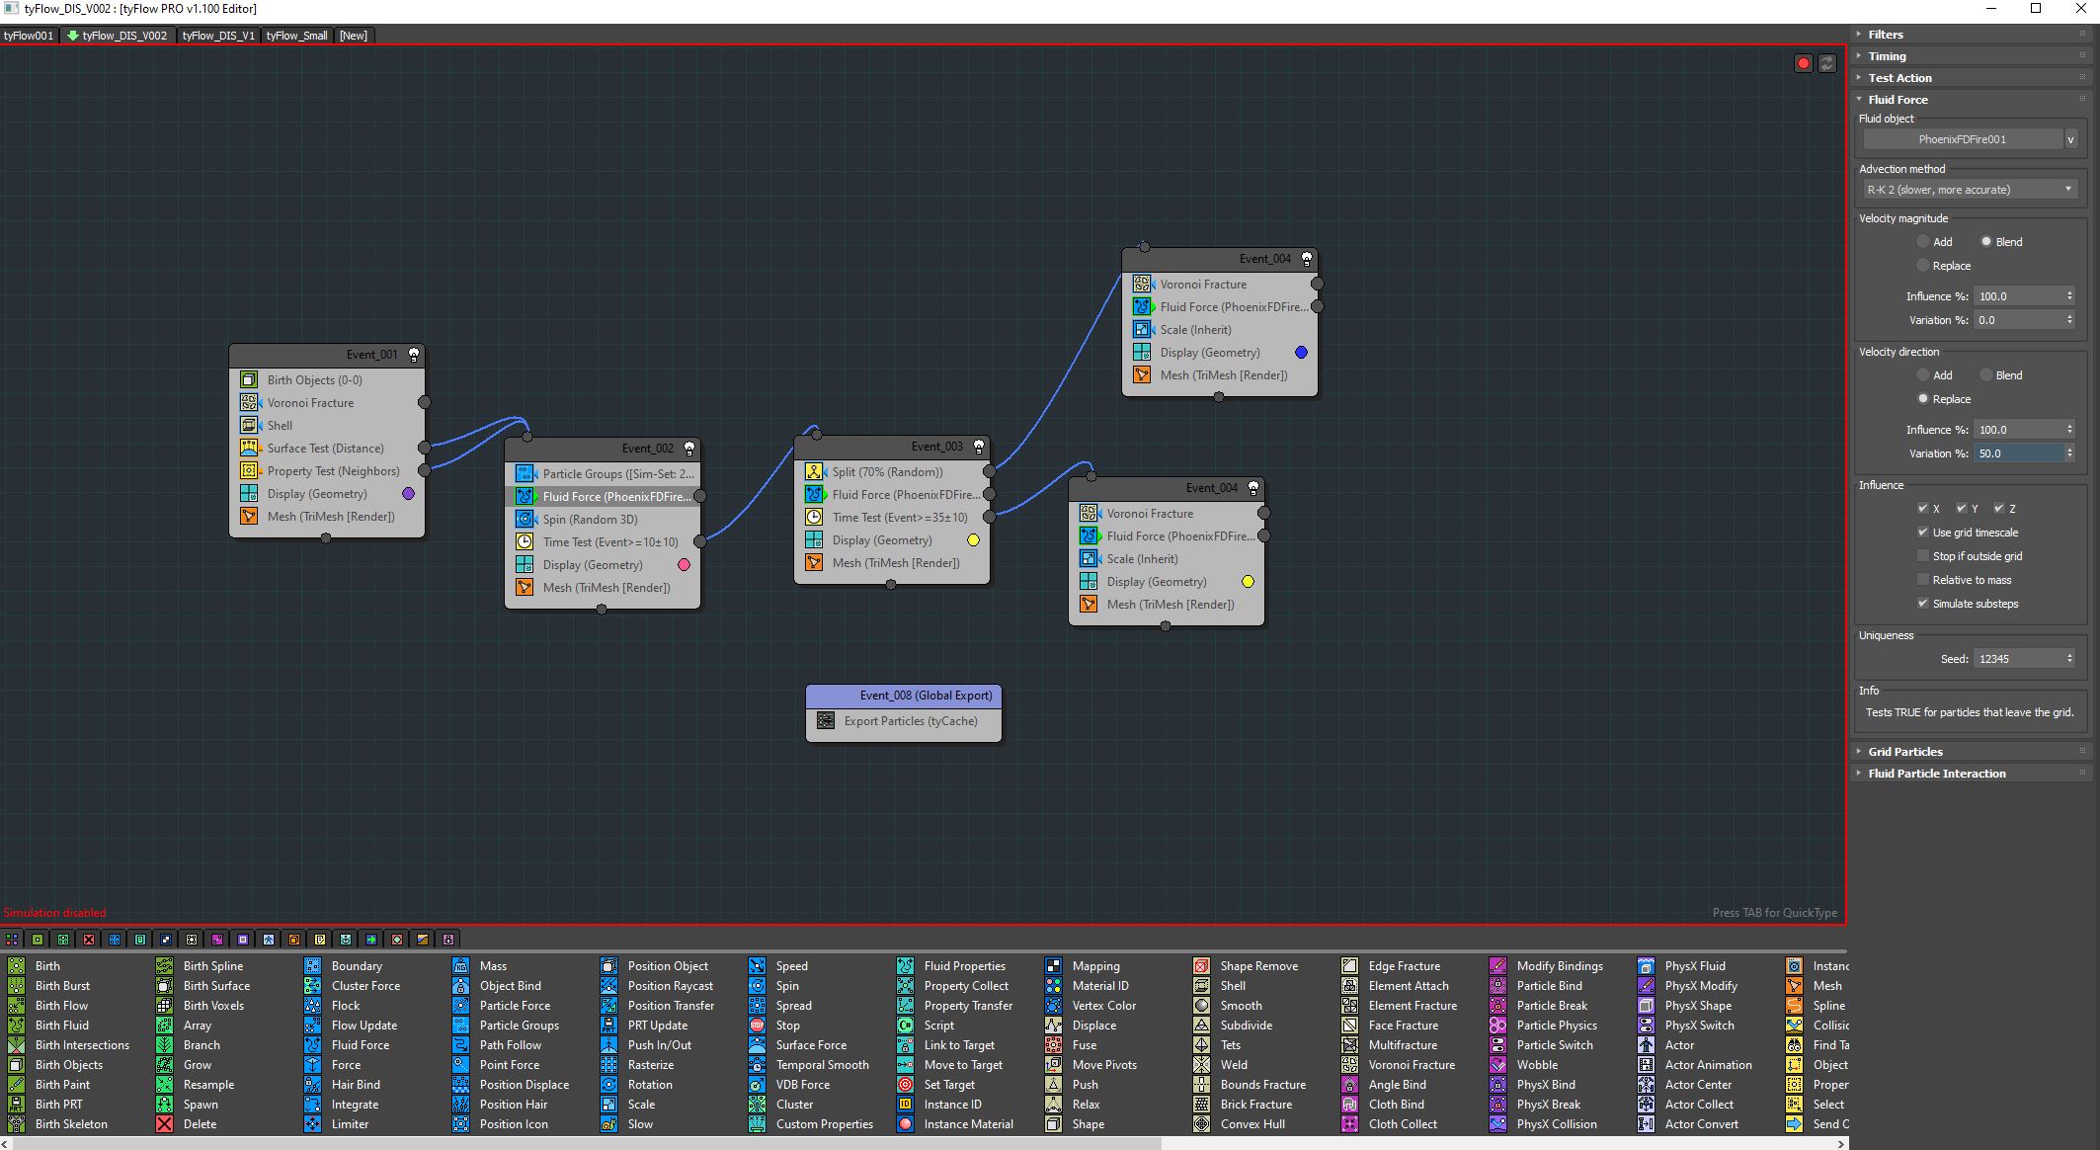Screen dimensions: 2100x1150
Task: Click the PhysX Fluid operator icon in the depot
Action: coord(1647,965)
